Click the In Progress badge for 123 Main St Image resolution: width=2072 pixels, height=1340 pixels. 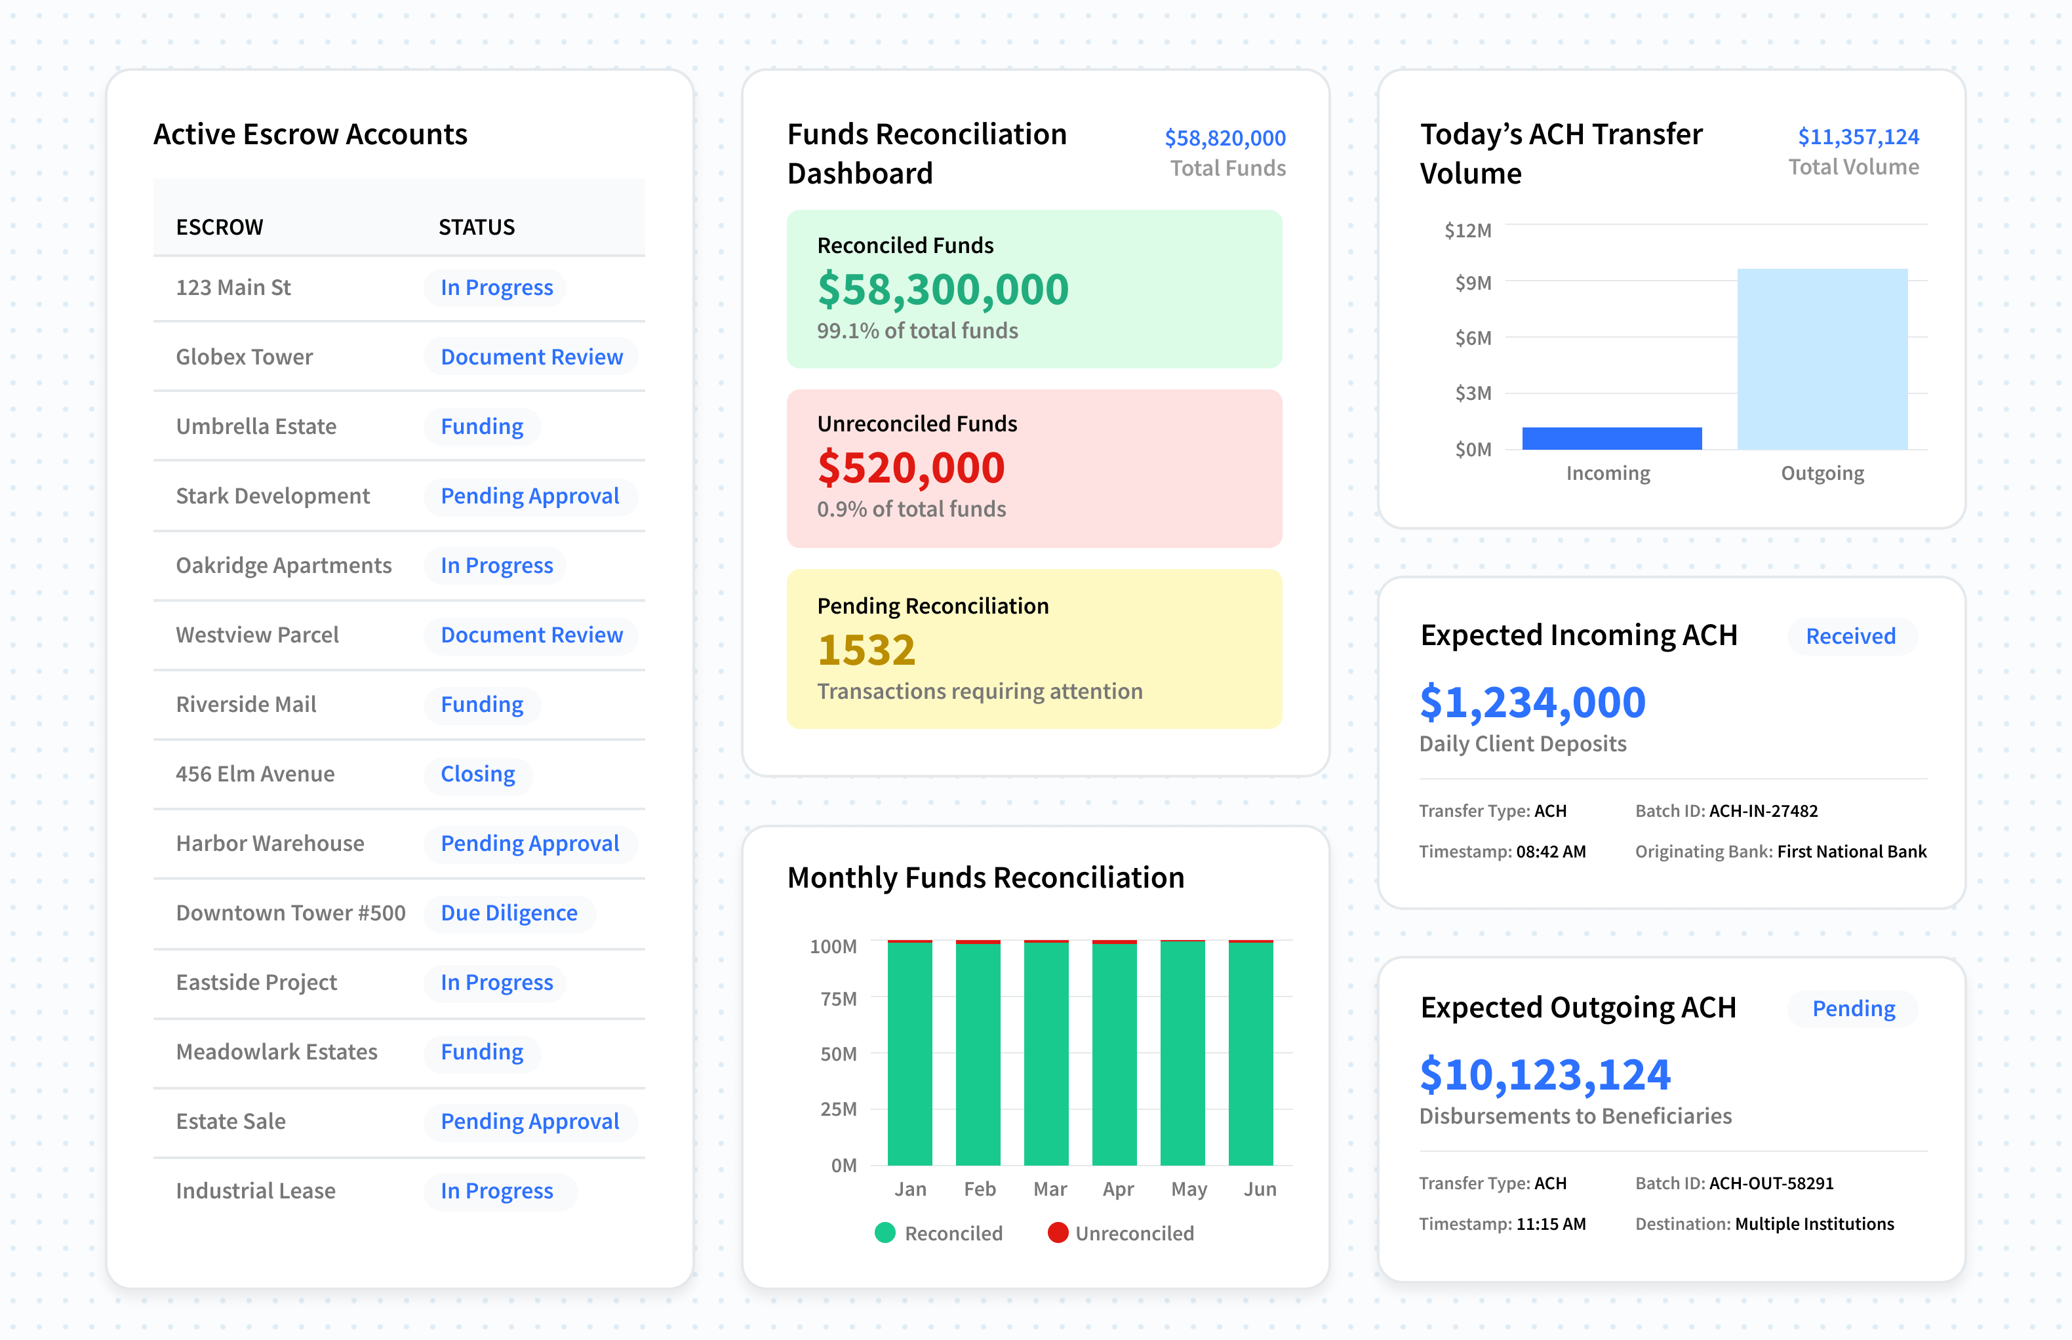[x=496, y=288]
